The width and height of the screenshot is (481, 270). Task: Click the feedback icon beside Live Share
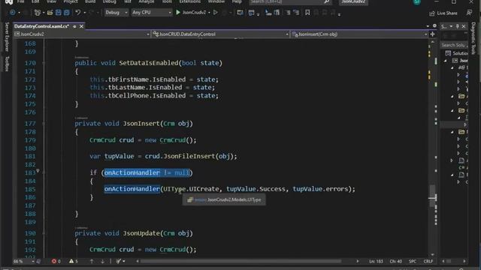pos(469,13)
